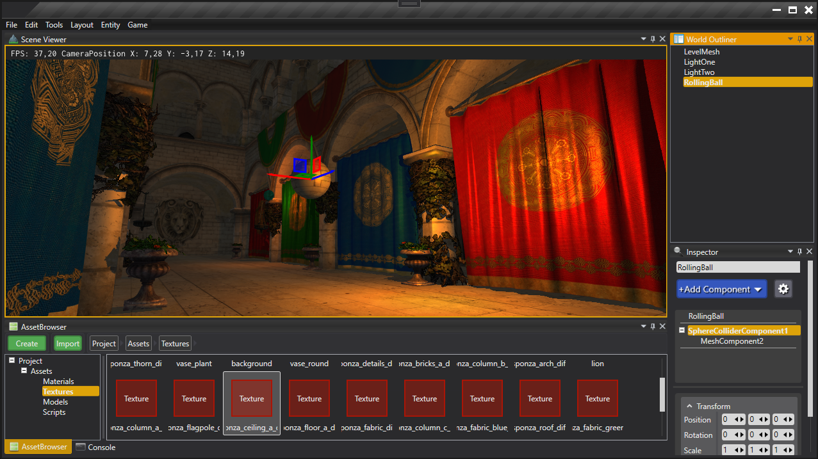Collapse the SphereColliderComponent1 tree node
Image resolution: width=818 pixels, height=459 pixels.
tap(682, 331)
